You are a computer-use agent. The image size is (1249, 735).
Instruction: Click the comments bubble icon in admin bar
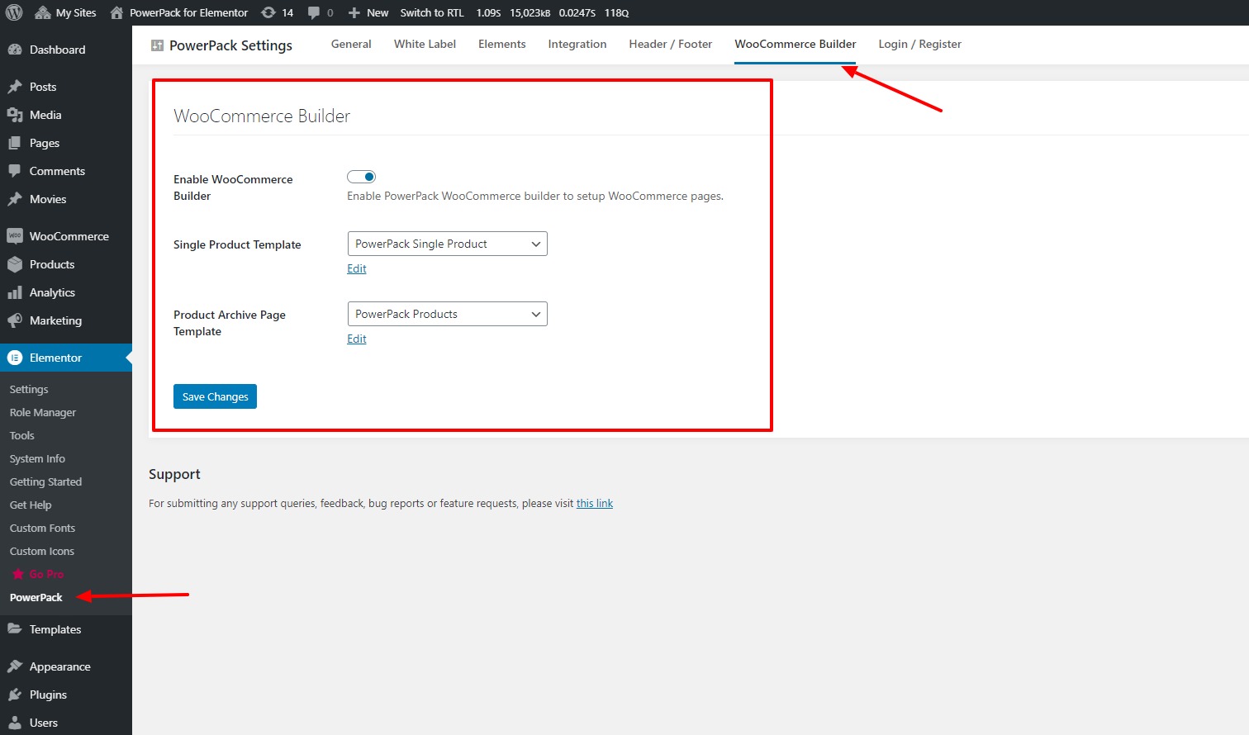(315, 12)
